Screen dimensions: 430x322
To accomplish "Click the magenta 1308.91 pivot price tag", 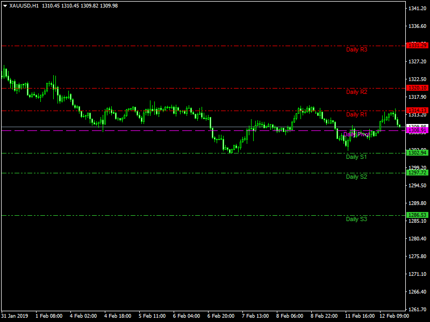I will coord(418,130).
